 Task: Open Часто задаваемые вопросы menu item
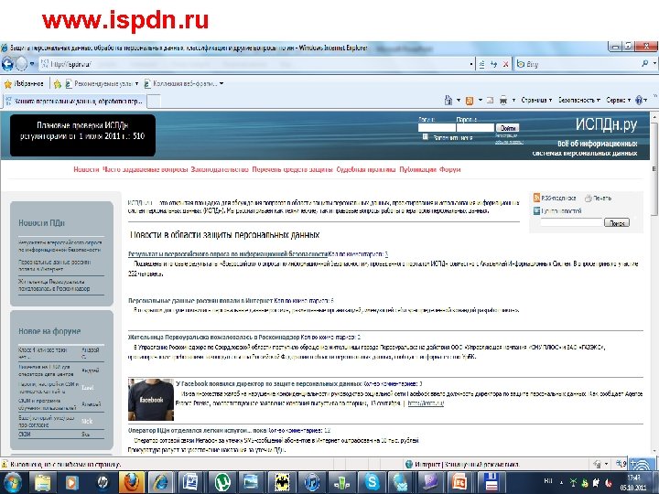tap(145, 169)
